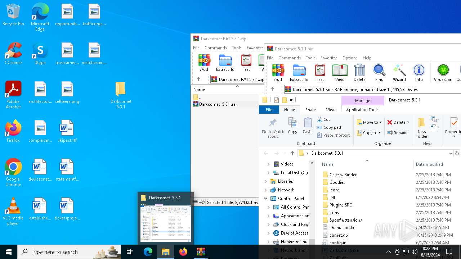The height and width of the screenshot is (259, 461).
Task: Click Copy path in Explorer ribbon
Action: pos(330,127)
